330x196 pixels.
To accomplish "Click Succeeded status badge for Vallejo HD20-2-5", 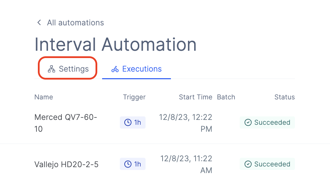I will pos(267,164).
